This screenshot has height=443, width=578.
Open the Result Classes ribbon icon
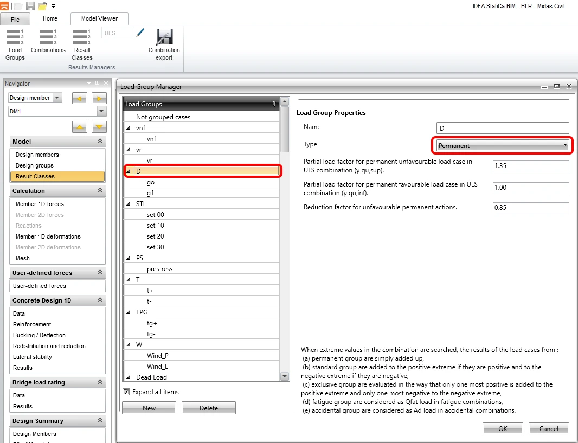point(82,44)
